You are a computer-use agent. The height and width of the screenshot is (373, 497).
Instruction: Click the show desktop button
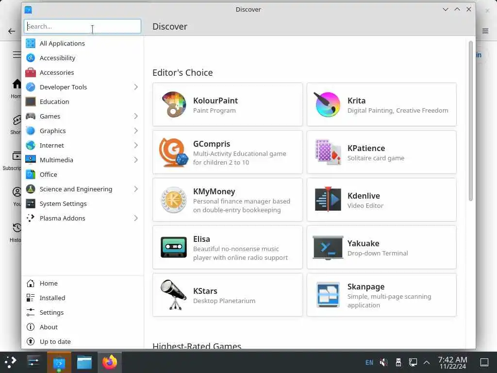pos(484,362)
